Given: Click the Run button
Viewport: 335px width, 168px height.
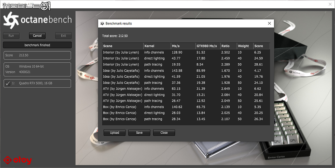Looking at the screenshot, I should coord(11,36).
